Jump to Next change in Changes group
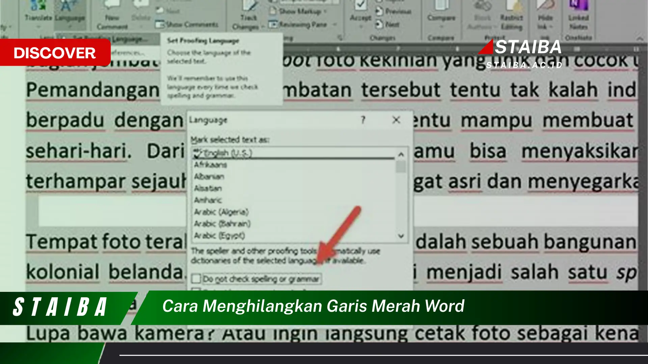Image resolution: width=648 pixels, height=364 pixels. click(x=387, y=24)
